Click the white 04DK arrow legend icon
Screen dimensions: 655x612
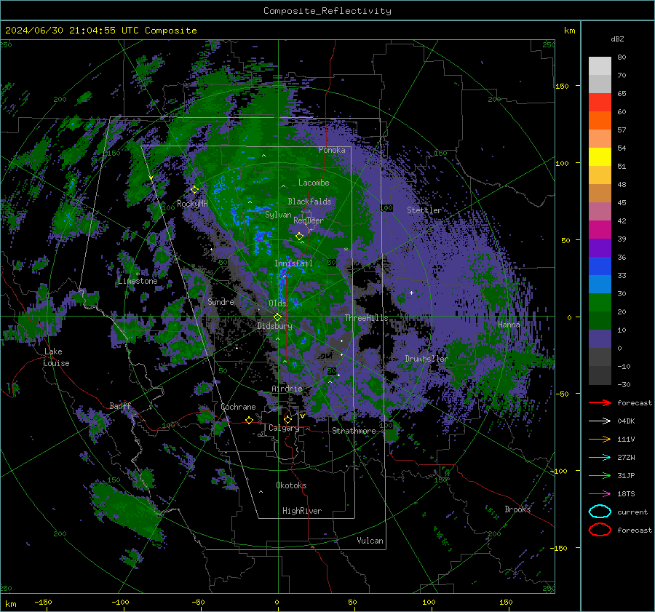[x=600, y=421]
